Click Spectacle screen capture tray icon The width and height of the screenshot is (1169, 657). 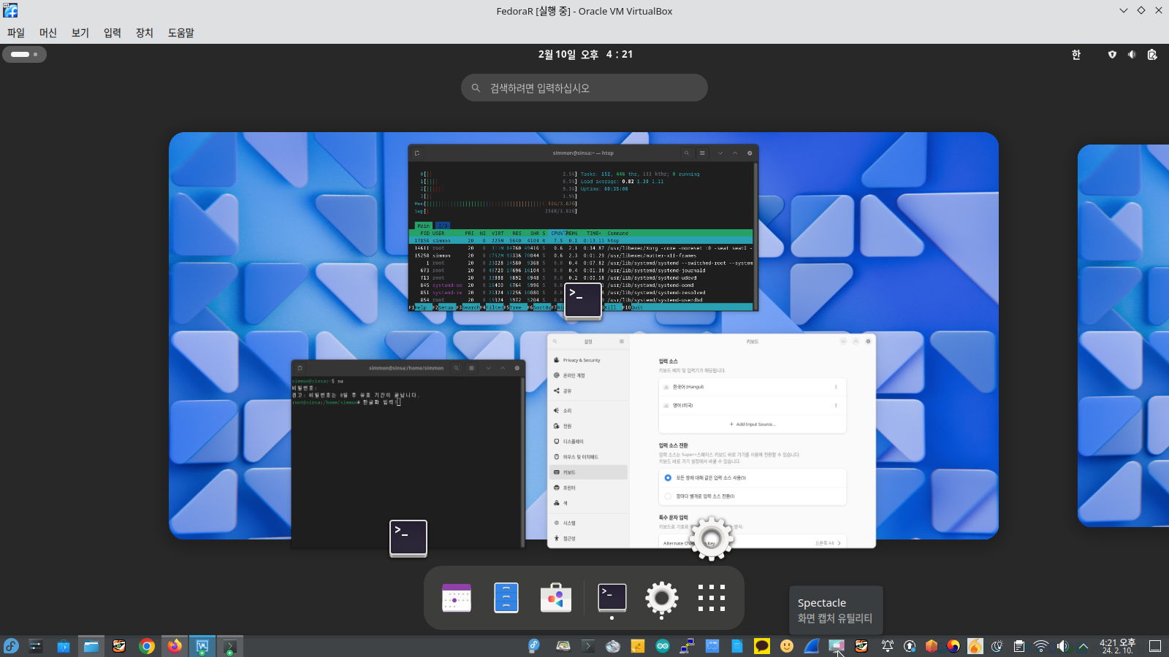[837, 646]
